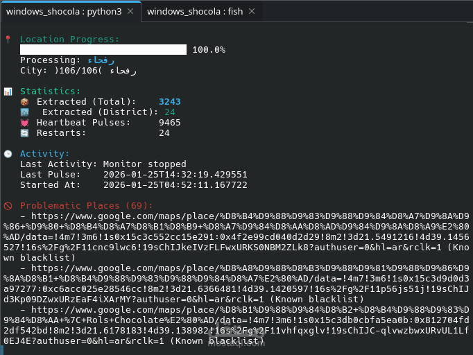This screenshot has height=355, width=473.
Task: Click the prohibited icon beside Problematic Places
Action: coord(8,206)
